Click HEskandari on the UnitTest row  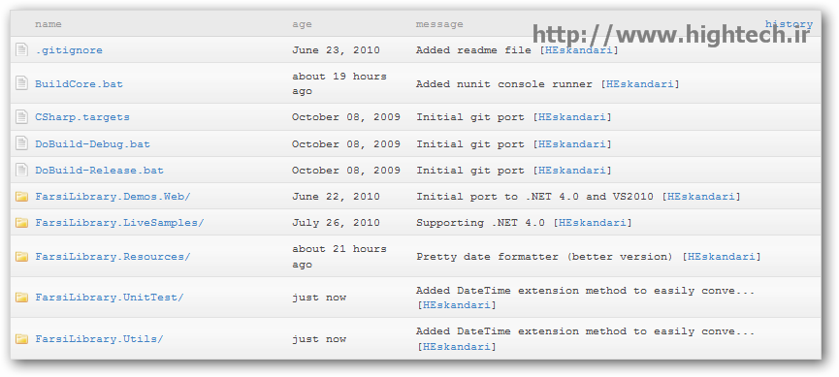pos(457,305)
